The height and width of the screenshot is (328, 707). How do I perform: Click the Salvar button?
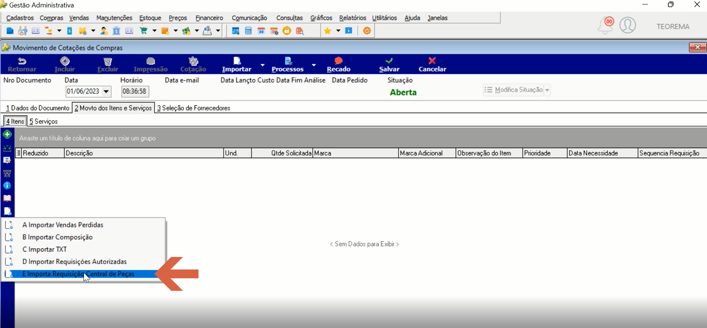coord(389,64)
